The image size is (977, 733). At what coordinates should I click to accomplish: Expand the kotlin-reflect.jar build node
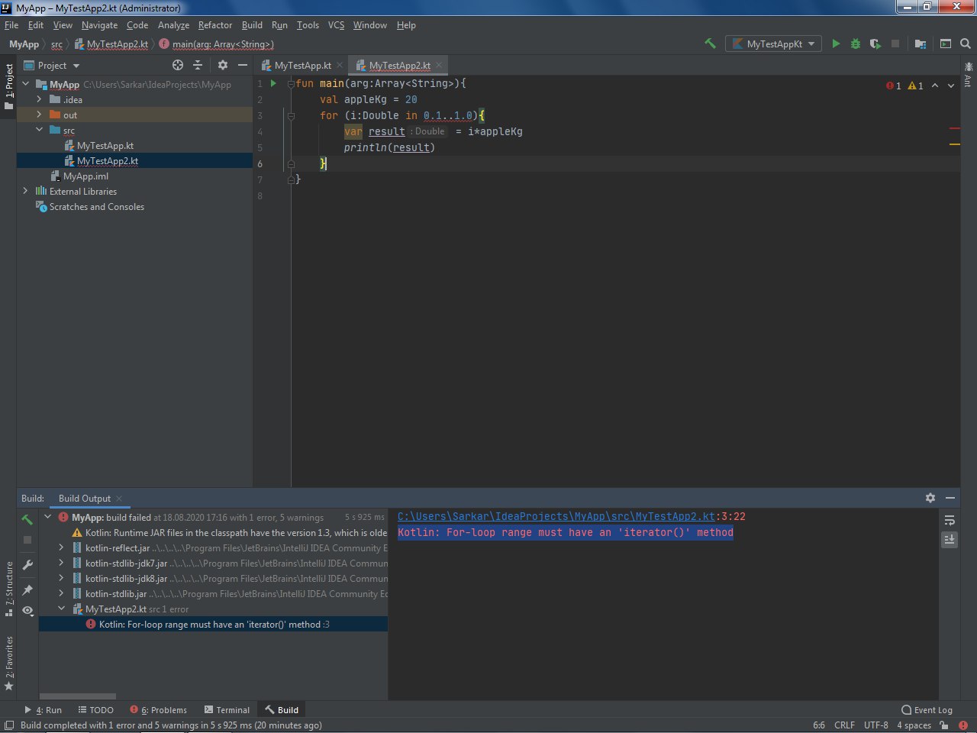click(61, 547)
